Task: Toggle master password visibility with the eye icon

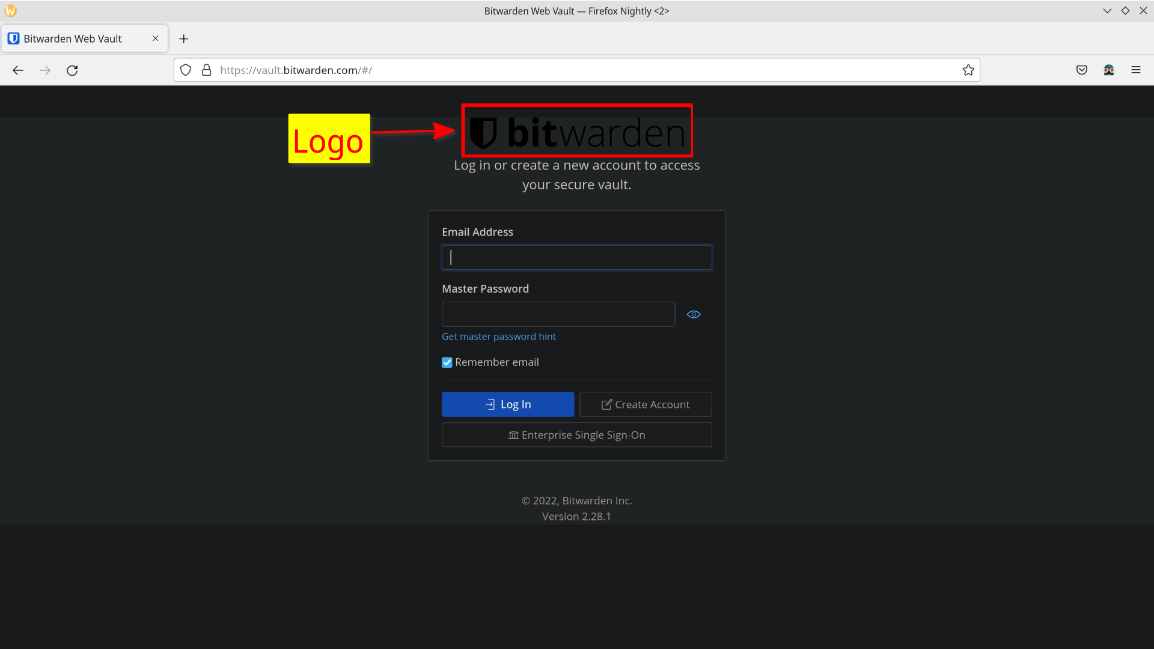Action: [x=694, y=314]
